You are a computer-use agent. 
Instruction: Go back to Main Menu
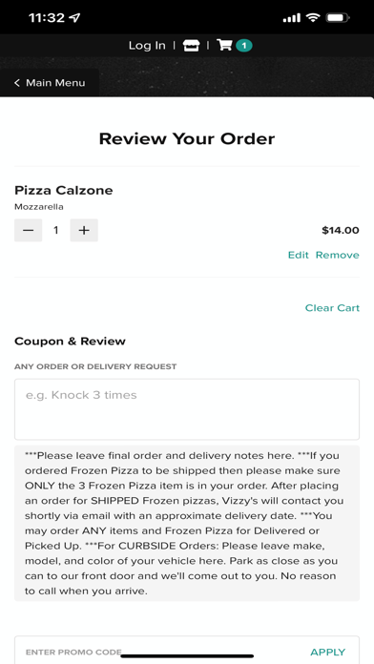coord(50,83)
